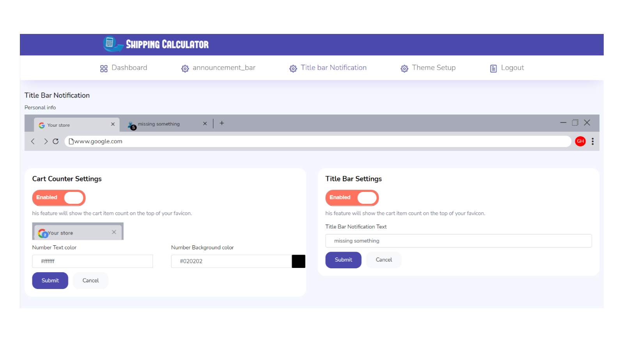Cancel the Title Bar Settings changes
624x351 pixels.
click(383, 260)
